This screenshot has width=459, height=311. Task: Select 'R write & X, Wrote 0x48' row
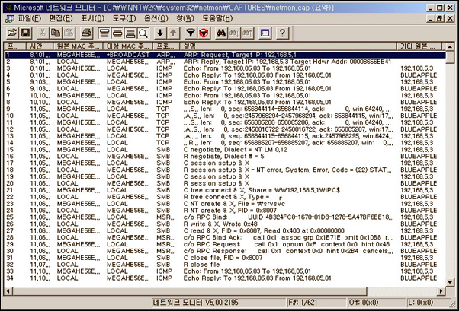(225, 224)
